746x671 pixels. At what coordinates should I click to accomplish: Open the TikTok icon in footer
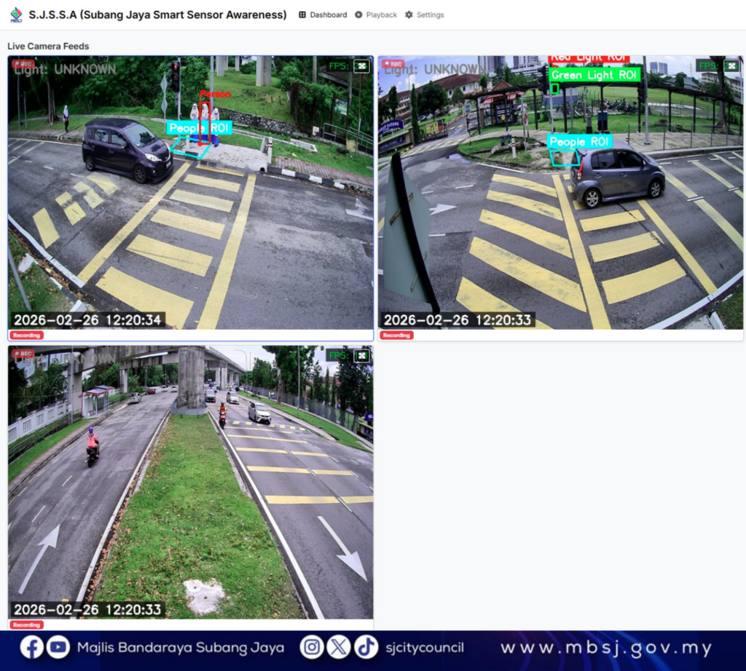(366, 647)
